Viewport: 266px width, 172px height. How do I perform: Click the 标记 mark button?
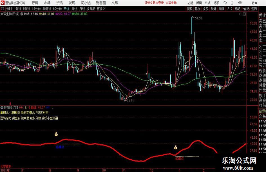tap(238, 9)
